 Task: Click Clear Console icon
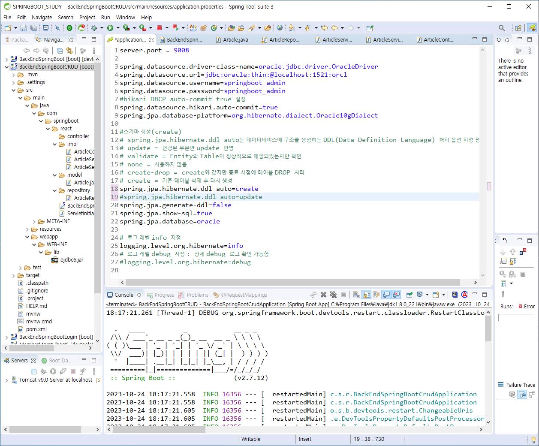coord(356,295)
